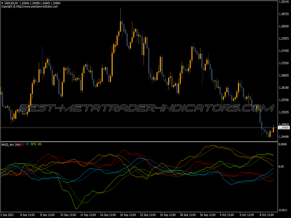This screenshot has width=291, height=218.
Task: Click indicator scale value 0.0006
Action: (283, 144)
